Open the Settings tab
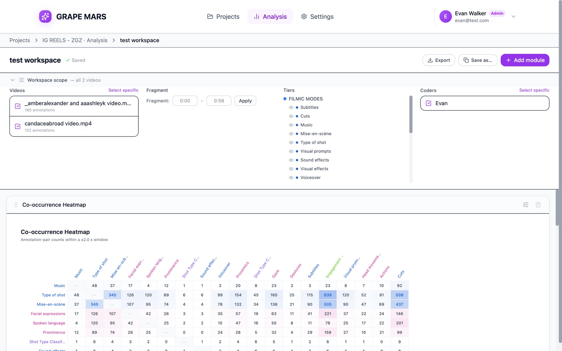 click(317, 16)
